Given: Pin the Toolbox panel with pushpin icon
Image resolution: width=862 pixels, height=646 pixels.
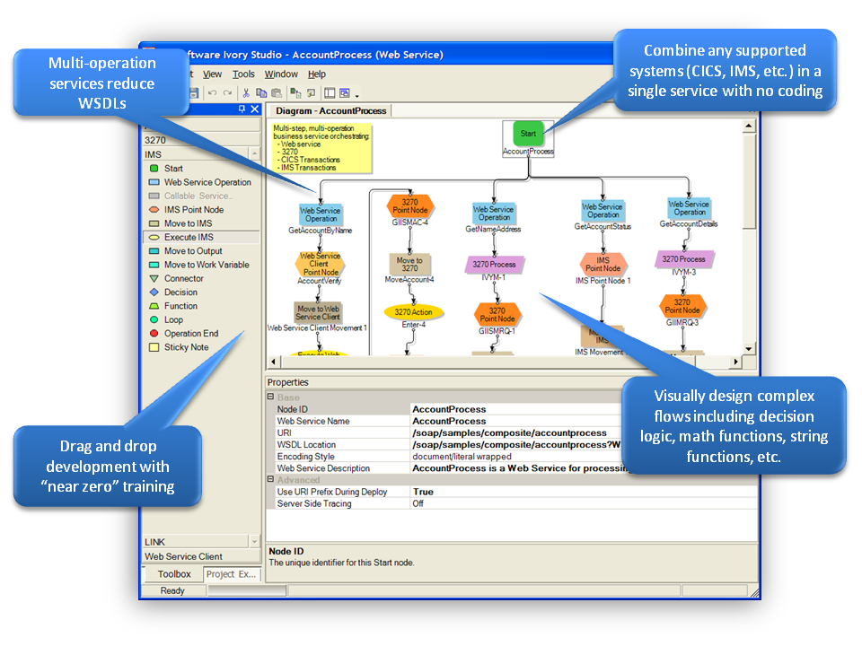Looking at the screenshot, I should (242, 109).
